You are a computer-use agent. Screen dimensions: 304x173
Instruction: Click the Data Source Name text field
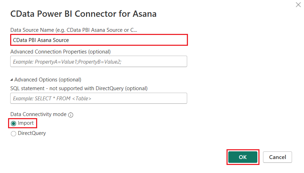point(99,40)
